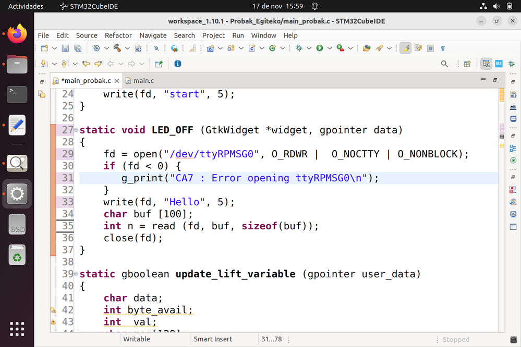521x347 pixels.
Task: Click the Save All toolbar icon
Action: click(78, 48)
